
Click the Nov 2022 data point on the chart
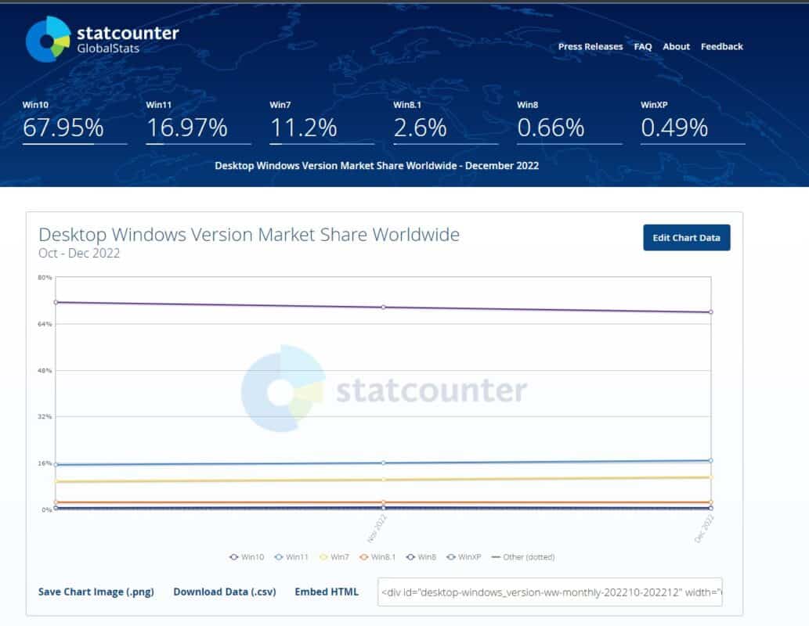click(382, 307)
